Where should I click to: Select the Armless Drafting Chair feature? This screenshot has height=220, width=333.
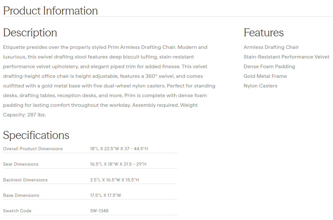(x=271, y=47)
